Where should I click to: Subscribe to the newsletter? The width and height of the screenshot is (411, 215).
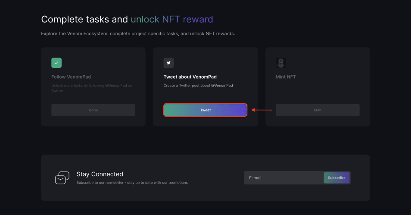pos(336,178)
